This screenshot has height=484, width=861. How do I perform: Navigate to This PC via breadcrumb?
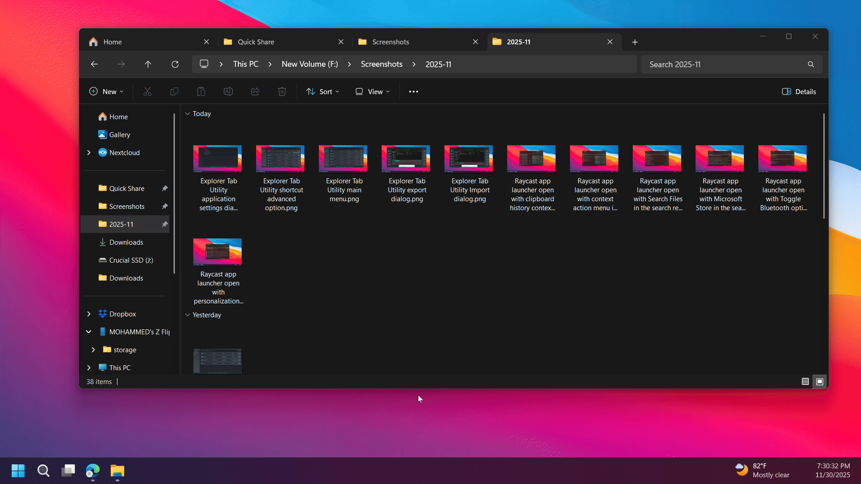(245, 64)
